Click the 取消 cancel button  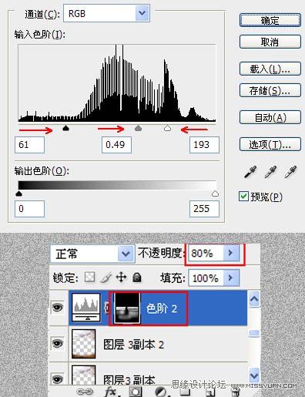tap(270, 42)
